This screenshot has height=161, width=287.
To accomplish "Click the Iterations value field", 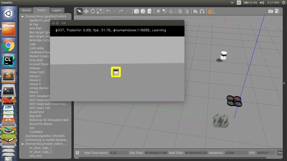I will coord(236,153).
